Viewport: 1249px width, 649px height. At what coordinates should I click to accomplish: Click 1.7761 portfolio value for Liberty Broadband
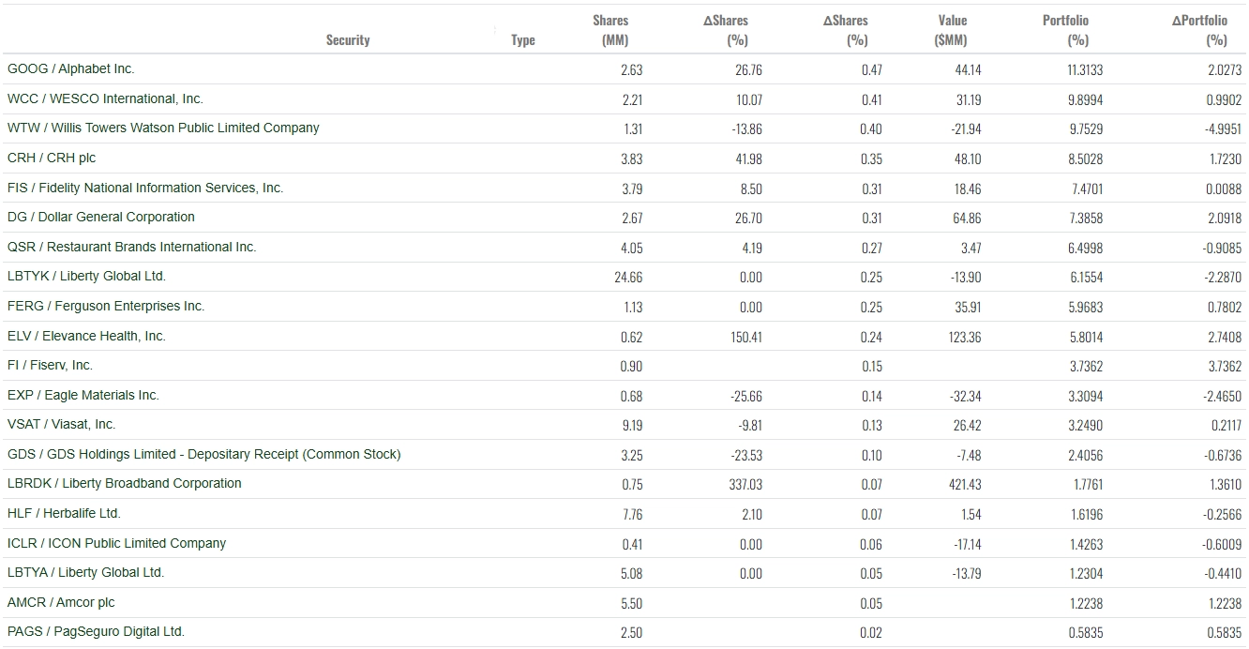1087,485
